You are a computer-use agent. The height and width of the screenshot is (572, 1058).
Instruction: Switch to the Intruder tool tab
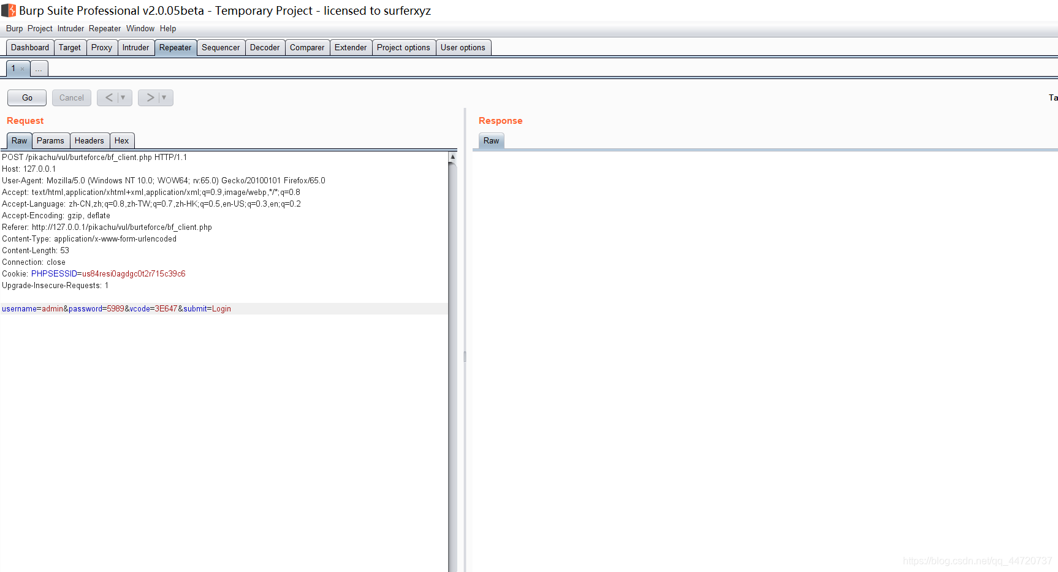click(135, 47)
